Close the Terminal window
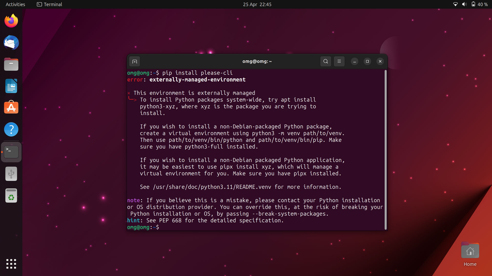Screen dimensions: 492x276 (x=380, y=61)
